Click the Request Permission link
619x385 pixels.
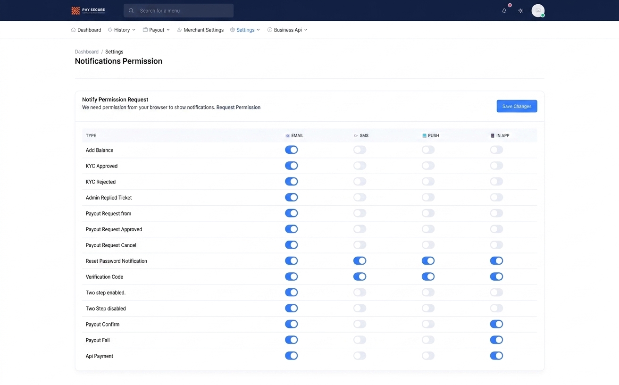click(238, 108)
